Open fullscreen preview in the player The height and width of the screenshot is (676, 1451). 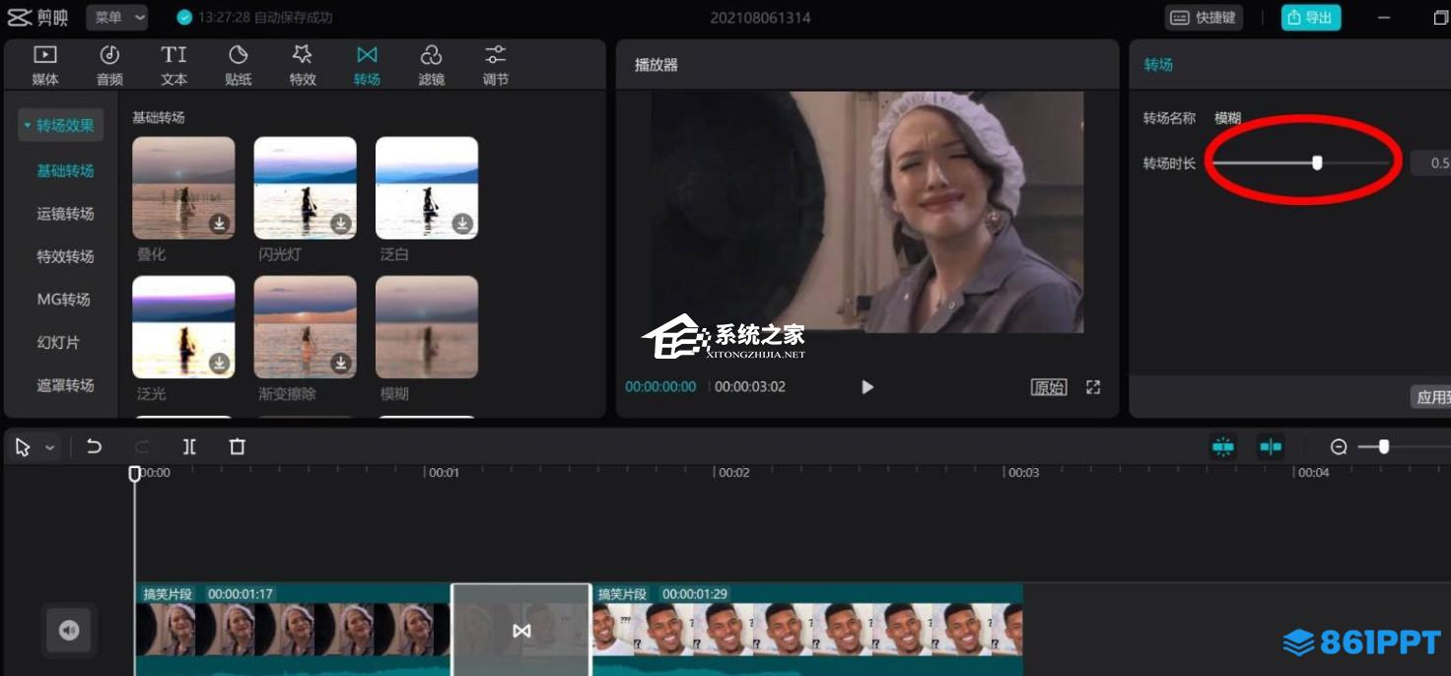(x=1093, y=387)
